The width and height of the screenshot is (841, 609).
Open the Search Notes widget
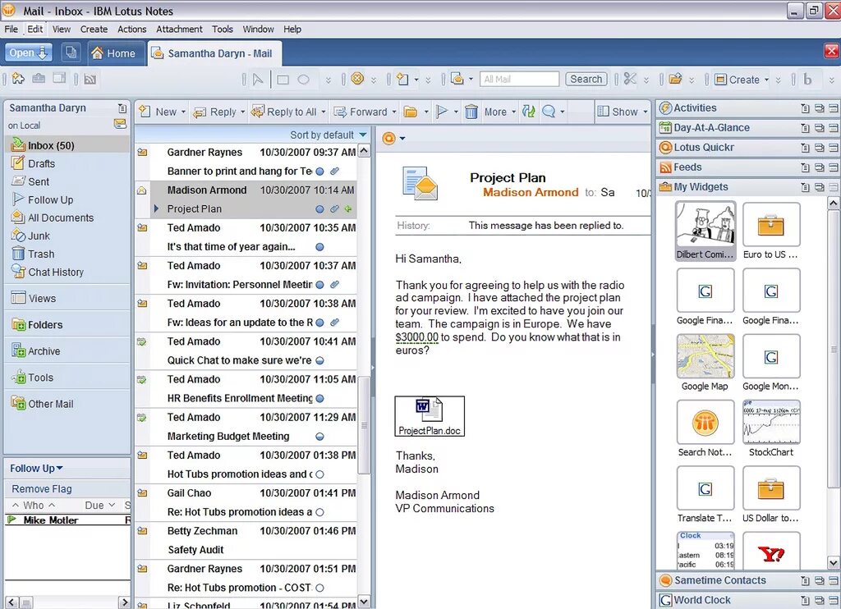tap(705, 429)
